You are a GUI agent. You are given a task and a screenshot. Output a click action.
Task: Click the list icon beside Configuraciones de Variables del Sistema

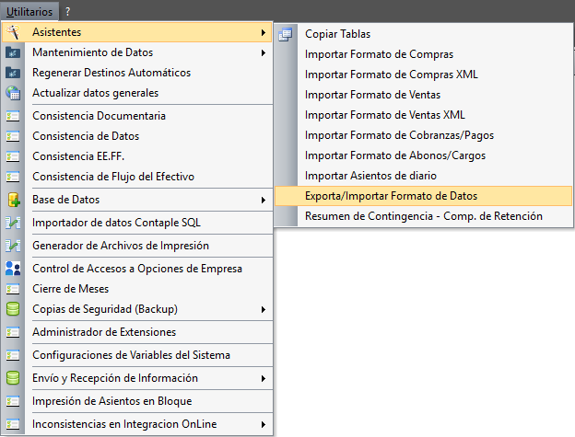(13, 355)
